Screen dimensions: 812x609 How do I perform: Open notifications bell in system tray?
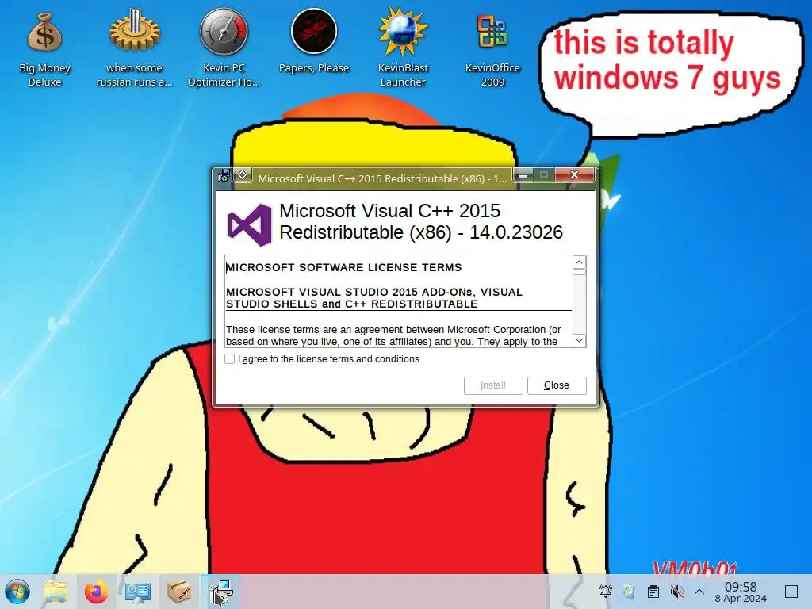point(605,591)
